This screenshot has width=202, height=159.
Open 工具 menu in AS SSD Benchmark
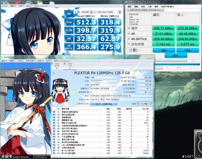[149, 7]
